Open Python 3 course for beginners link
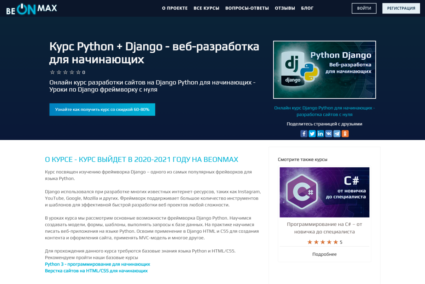 97,264
